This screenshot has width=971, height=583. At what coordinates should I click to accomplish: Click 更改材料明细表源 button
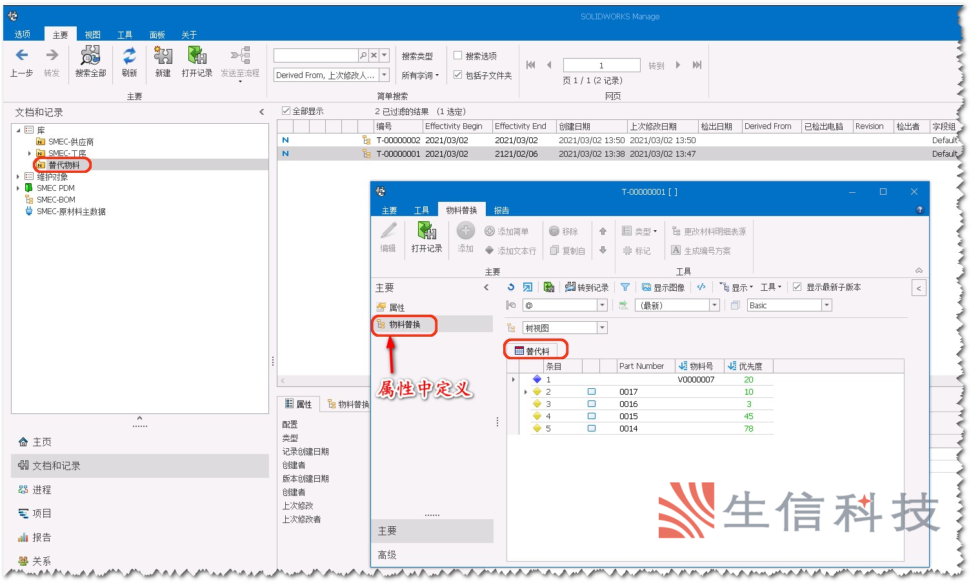709,232
